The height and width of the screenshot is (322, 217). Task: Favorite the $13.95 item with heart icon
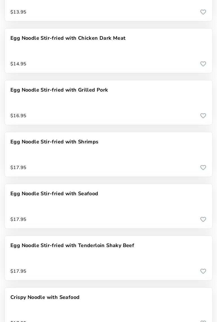(x=203, y=12)
